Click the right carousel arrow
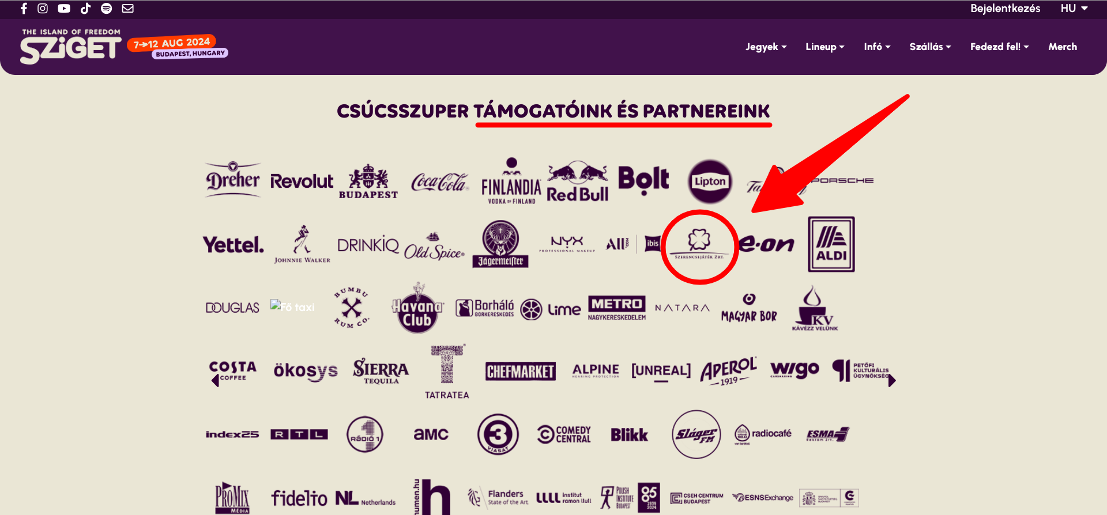1107x515 pixels. tap(892, 380)
